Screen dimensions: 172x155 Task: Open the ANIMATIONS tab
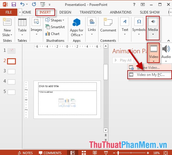coord(121,12)
